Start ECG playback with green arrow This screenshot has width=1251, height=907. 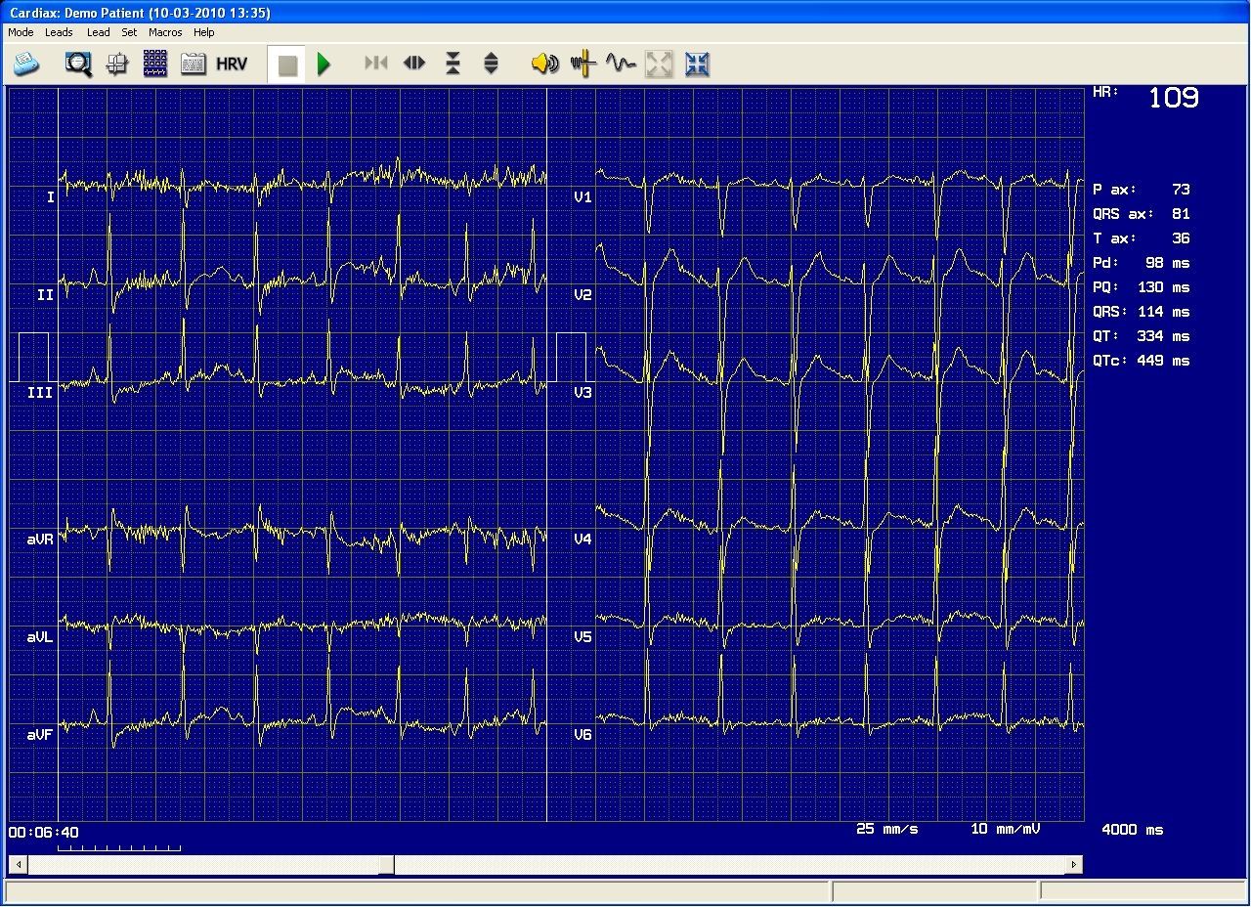tap(324, 65)
